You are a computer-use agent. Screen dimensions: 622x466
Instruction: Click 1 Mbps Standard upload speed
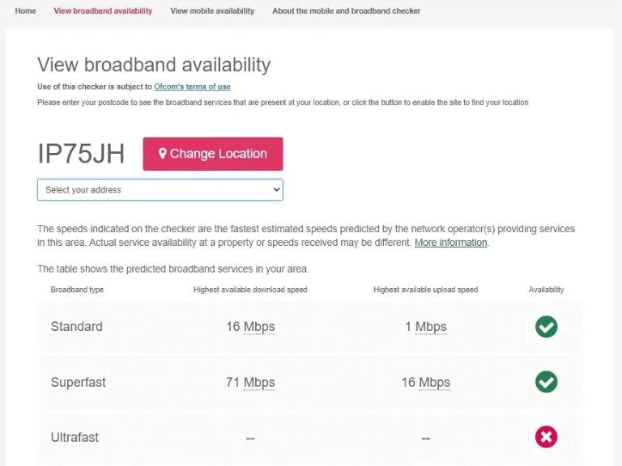click(425, 327)
